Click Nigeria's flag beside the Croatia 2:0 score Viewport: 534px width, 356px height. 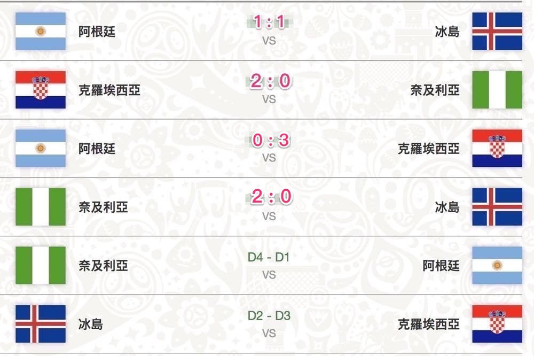497,90
